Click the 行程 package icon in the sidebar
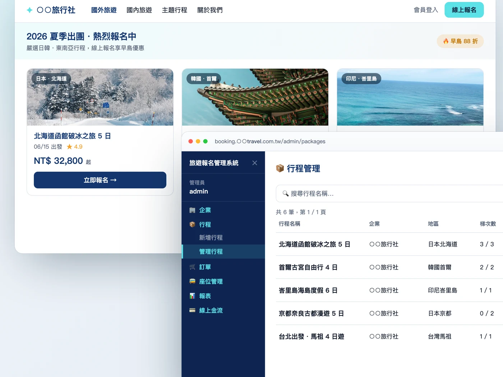Image resolution: width=503 pixels, height=377 pixels. pos(192,225)
